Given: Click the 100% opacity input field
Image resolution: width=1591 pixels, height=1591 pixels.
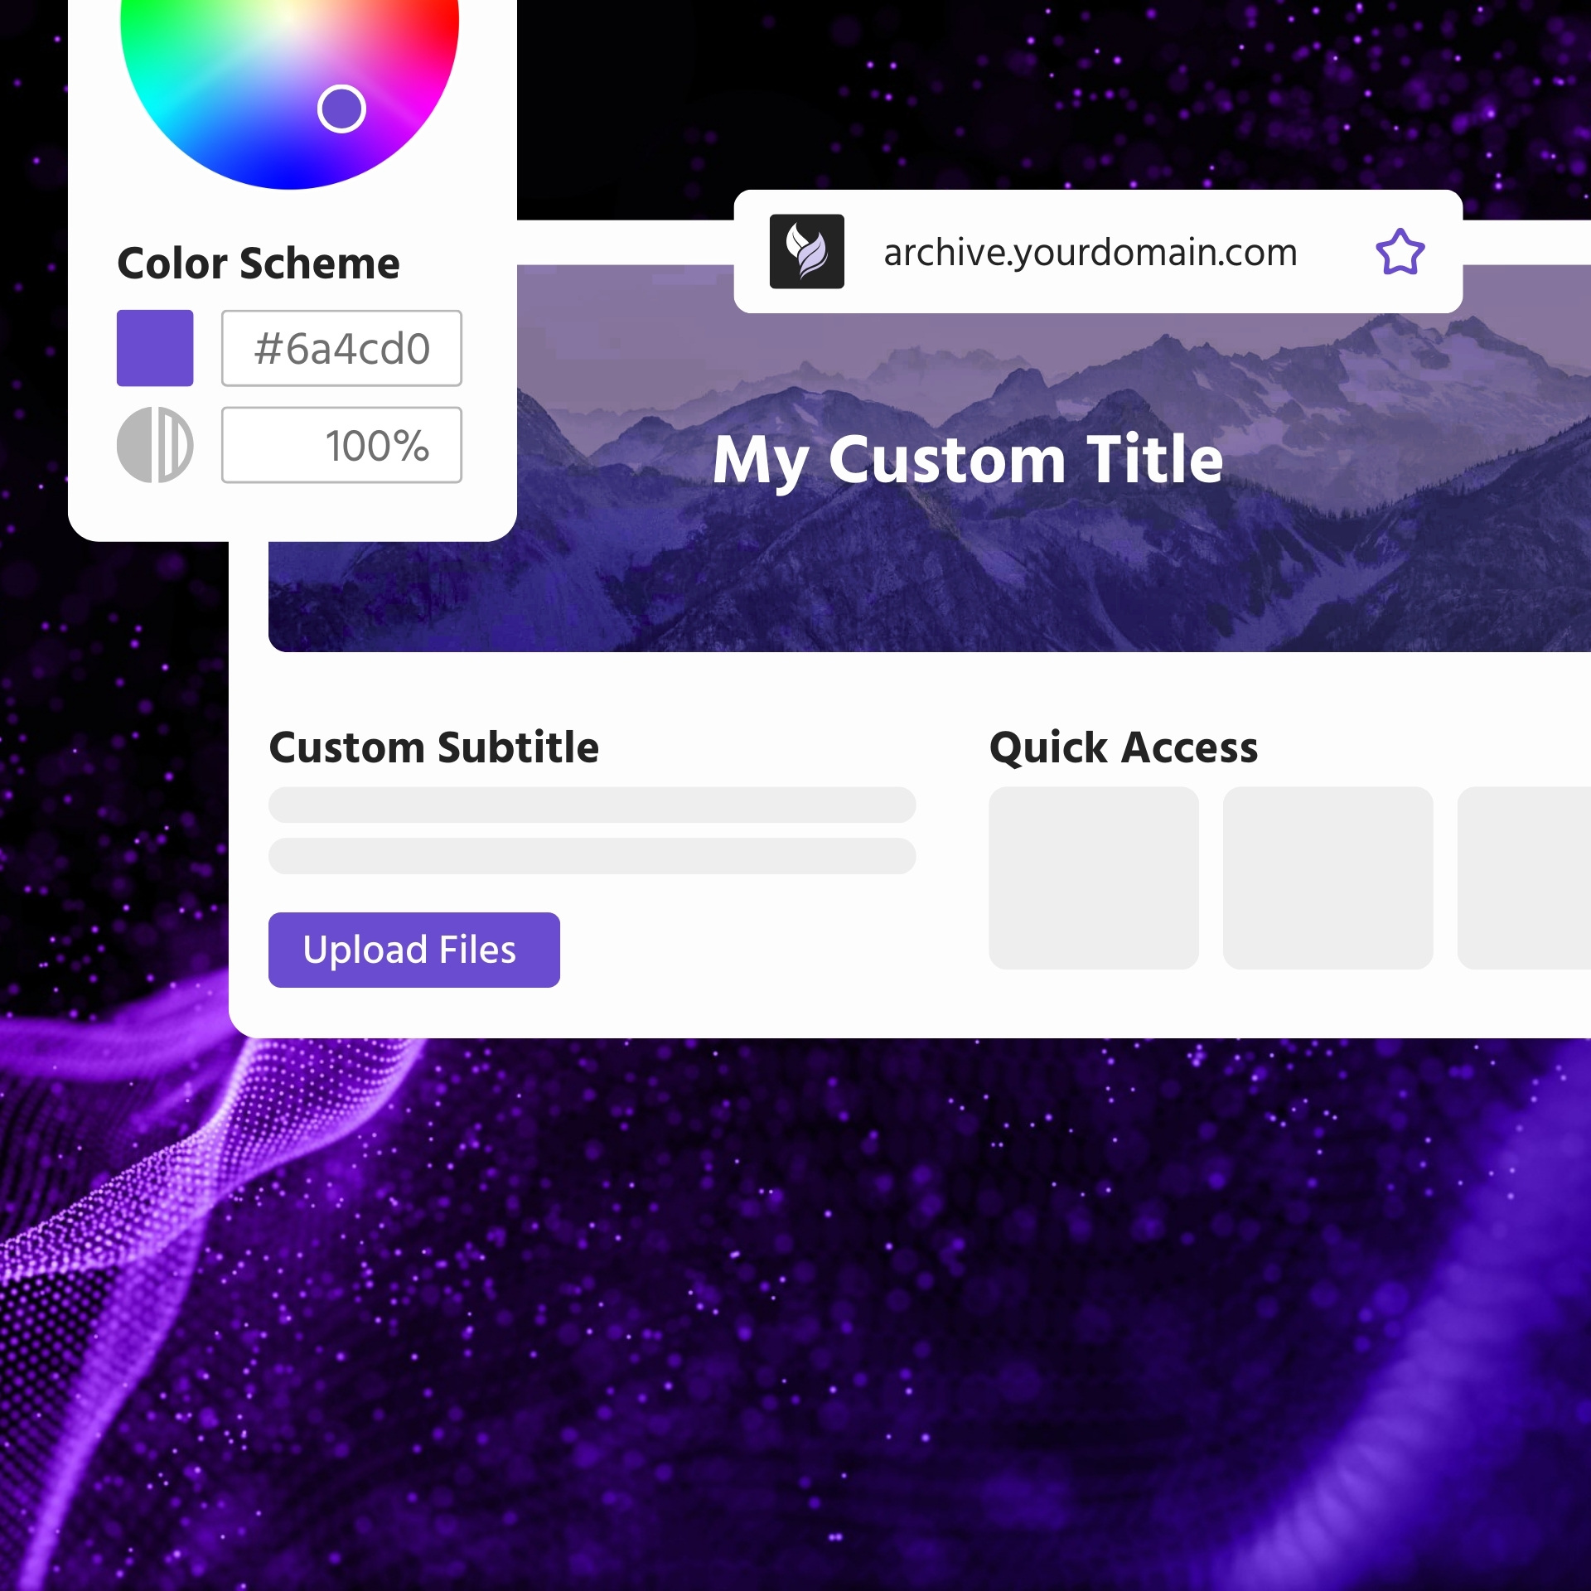Looking at the screenshot, I should (341, 445).
